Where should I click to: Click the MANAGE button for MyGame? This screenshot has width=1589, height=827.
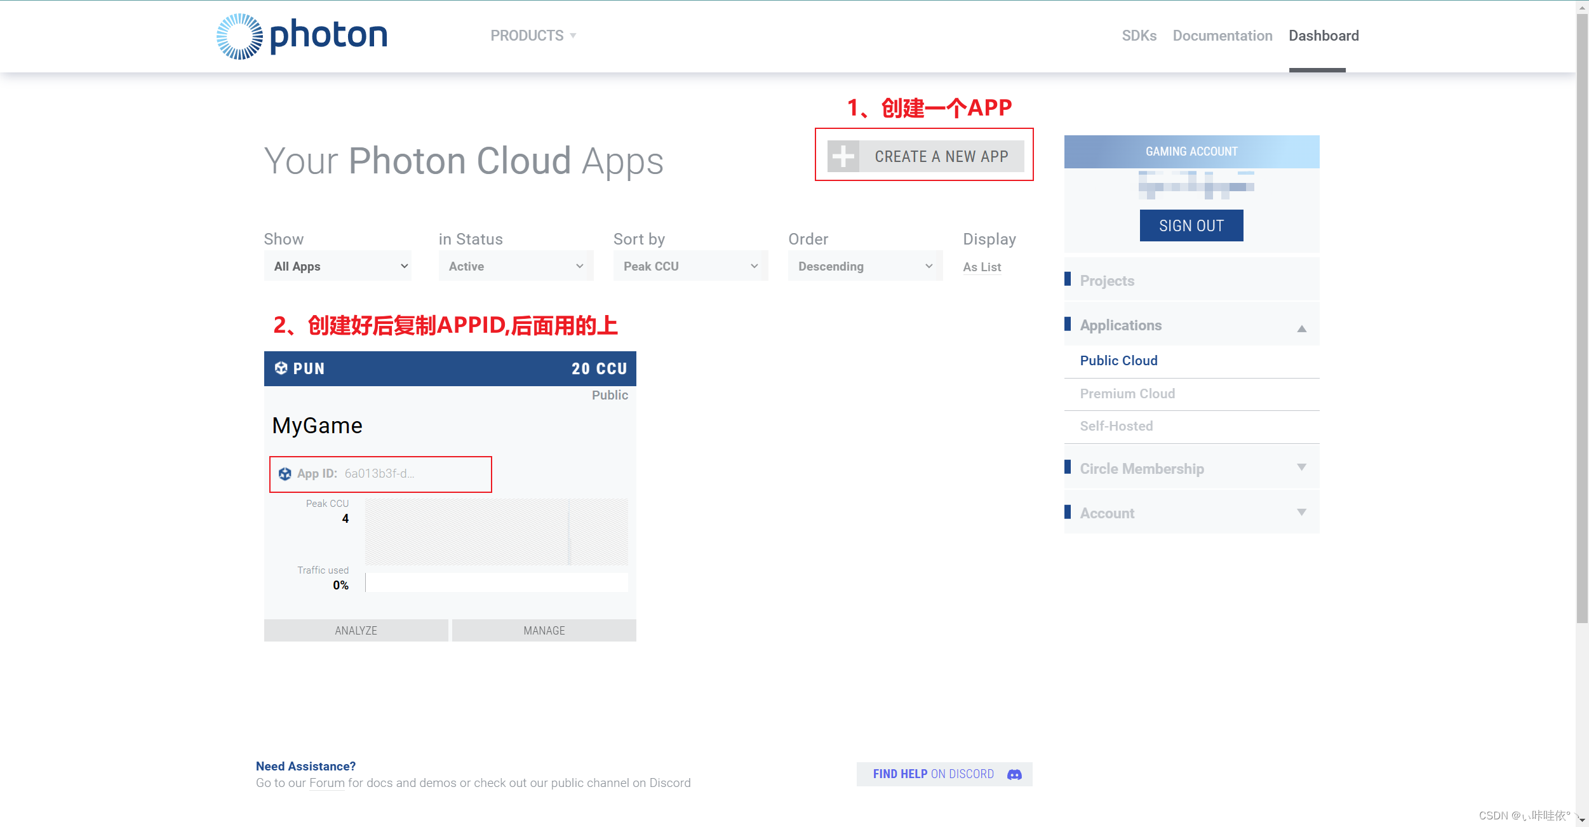point(544,628)
